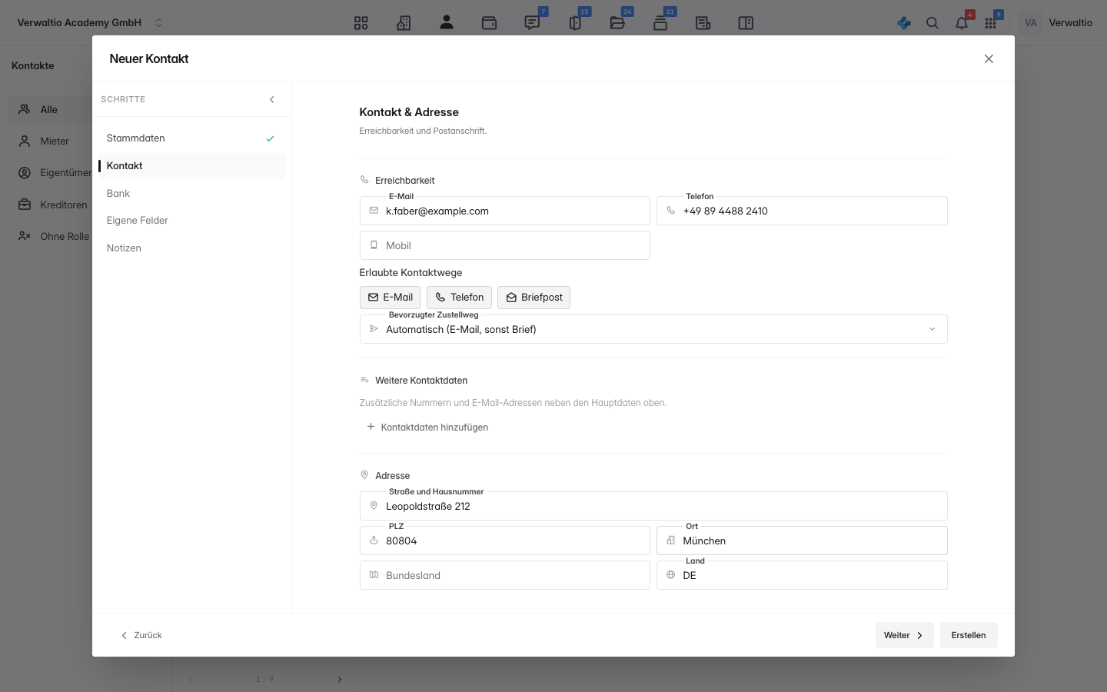Collapse the Schritte sidebar chevron
This screenshot has height=692, width=1107.
pyautogui.click(x=271, y=99)
